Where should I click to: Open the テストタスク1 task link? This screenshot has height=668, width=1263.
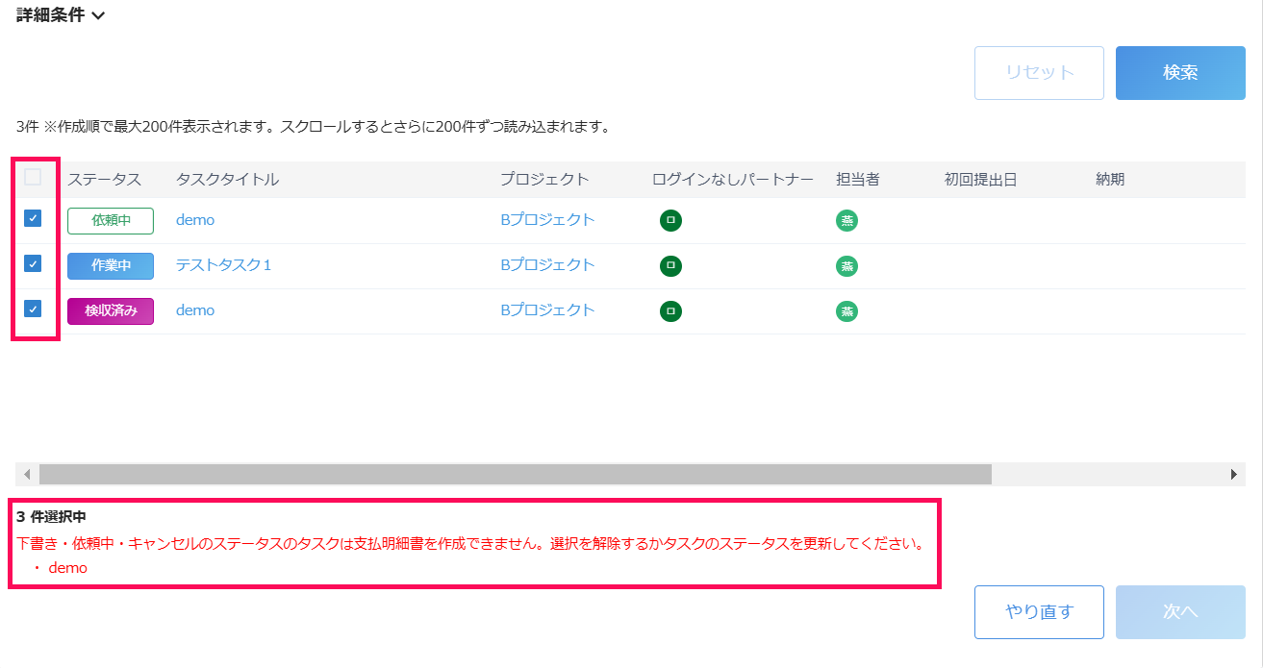[224, 265]
